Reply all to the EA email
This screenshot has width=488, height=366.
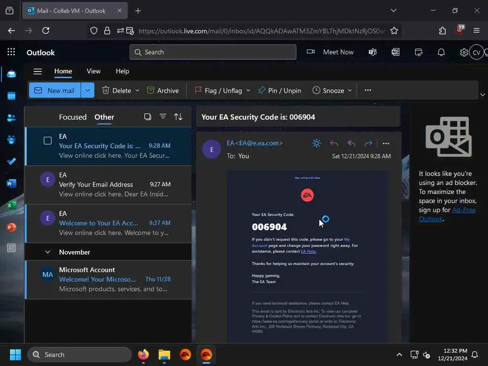click(351, 143)
